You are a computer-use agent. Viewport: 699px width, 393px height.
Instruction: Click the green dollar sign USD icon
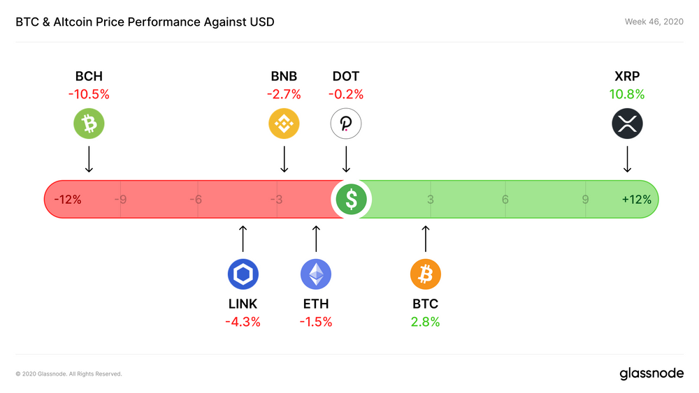point(352,200)
